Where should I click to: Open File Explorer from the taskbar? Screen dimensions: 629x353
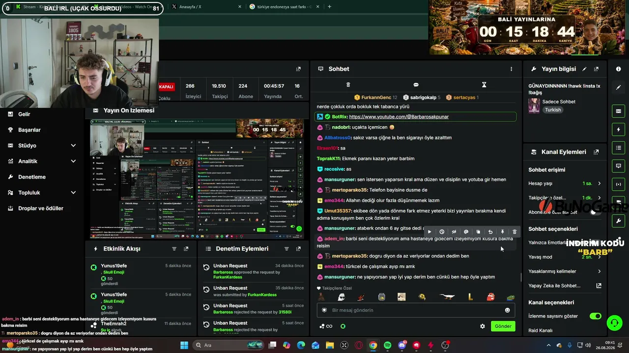(x=330, y=345)
